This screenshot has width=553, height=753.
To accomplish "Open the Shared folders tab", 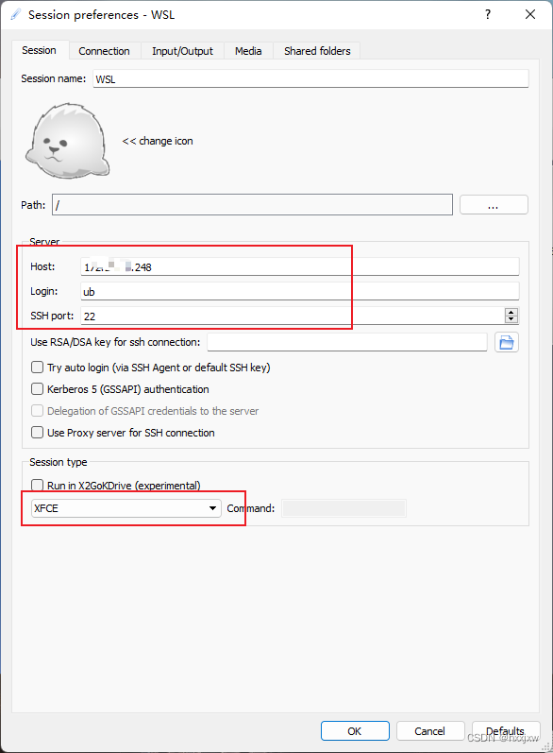I will 317,51.
